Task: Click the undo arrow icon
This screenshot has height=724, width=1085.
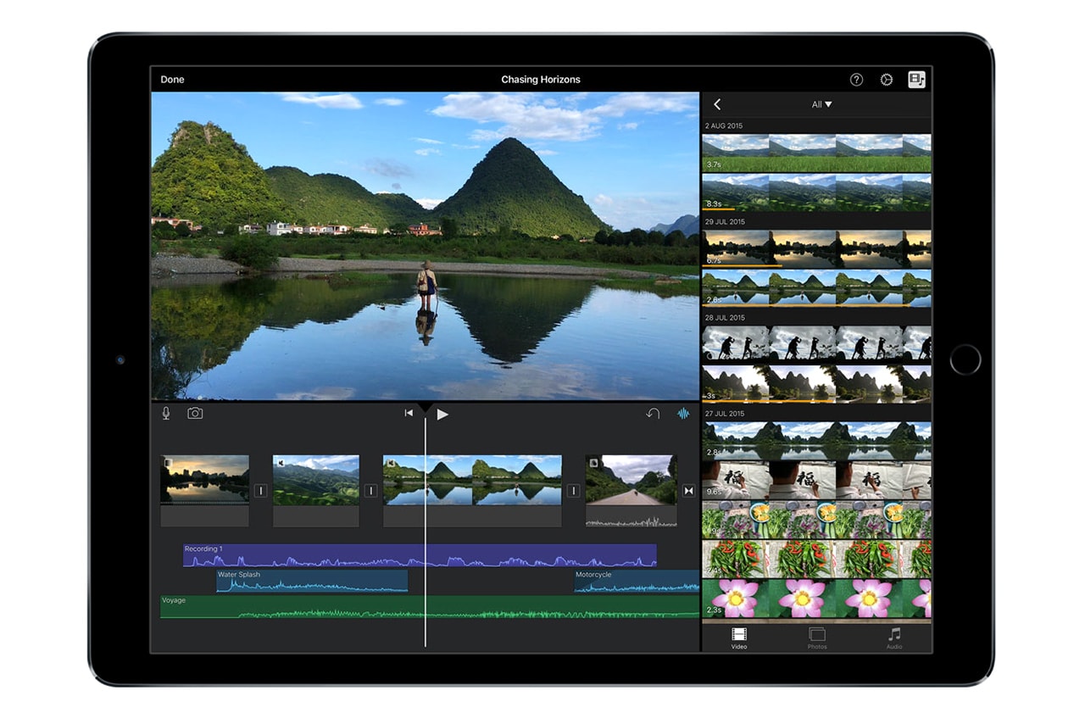Action: (653, 414)
